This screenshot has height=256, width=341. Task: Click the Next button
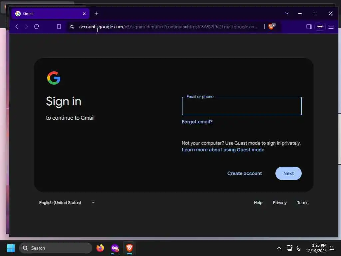point(288,173)
